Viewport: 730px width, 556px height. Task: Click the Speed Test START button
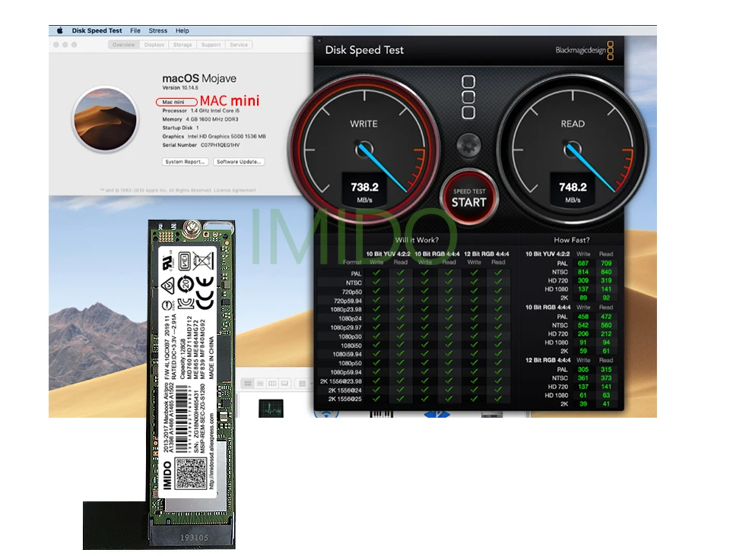(x=468, y=197)
